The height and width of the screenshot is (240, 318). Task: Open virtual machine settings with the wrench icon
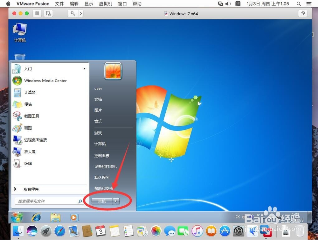[x=73, y=14]
